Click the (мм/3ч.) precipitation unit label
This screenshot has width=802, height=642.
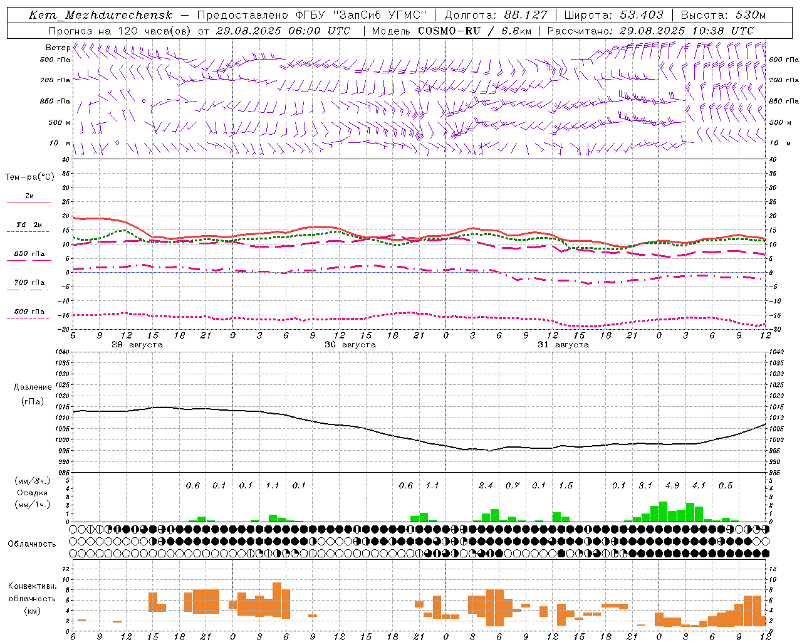pos(32,481)
